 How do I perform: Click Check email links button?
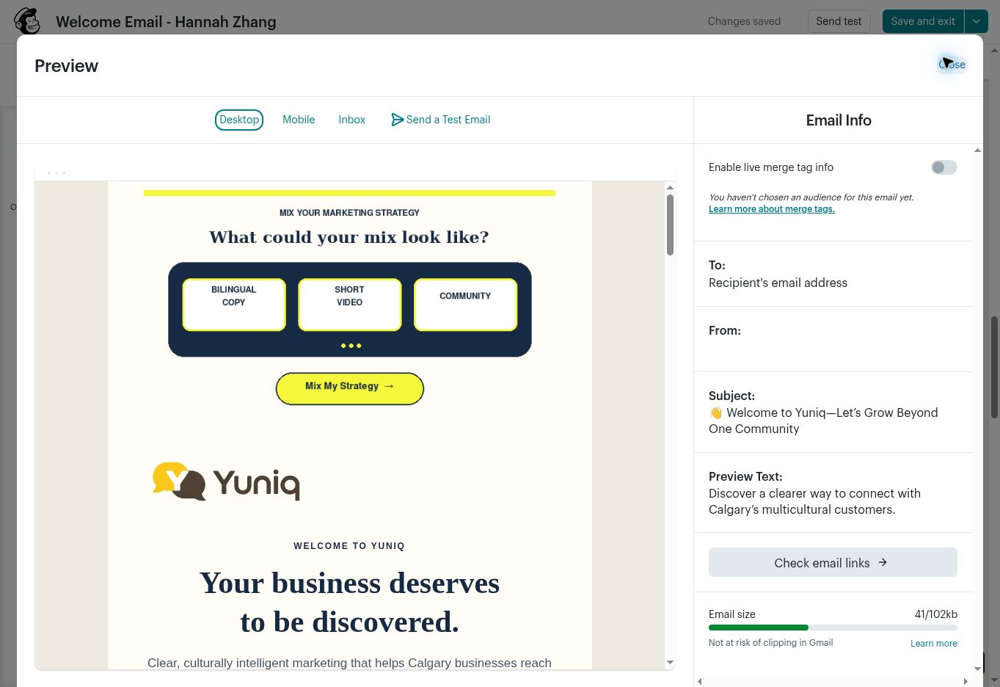tap(833, 562)
